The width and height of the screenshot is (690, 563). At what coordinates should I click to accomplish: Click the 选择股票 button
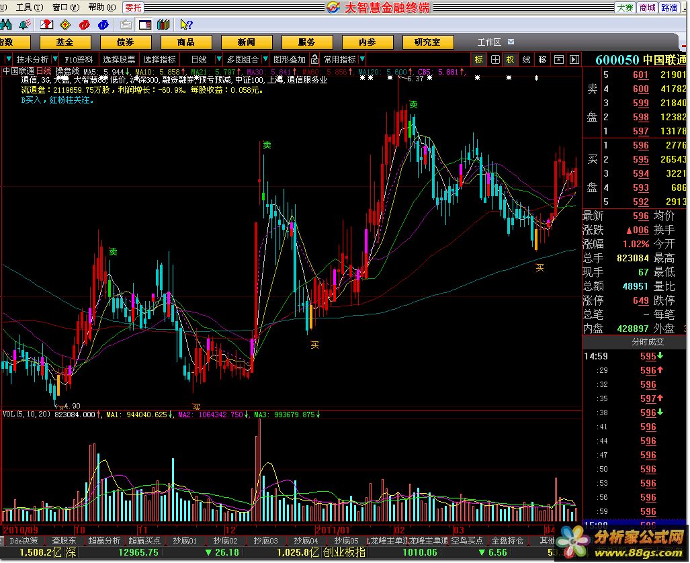tap(119, 59)
